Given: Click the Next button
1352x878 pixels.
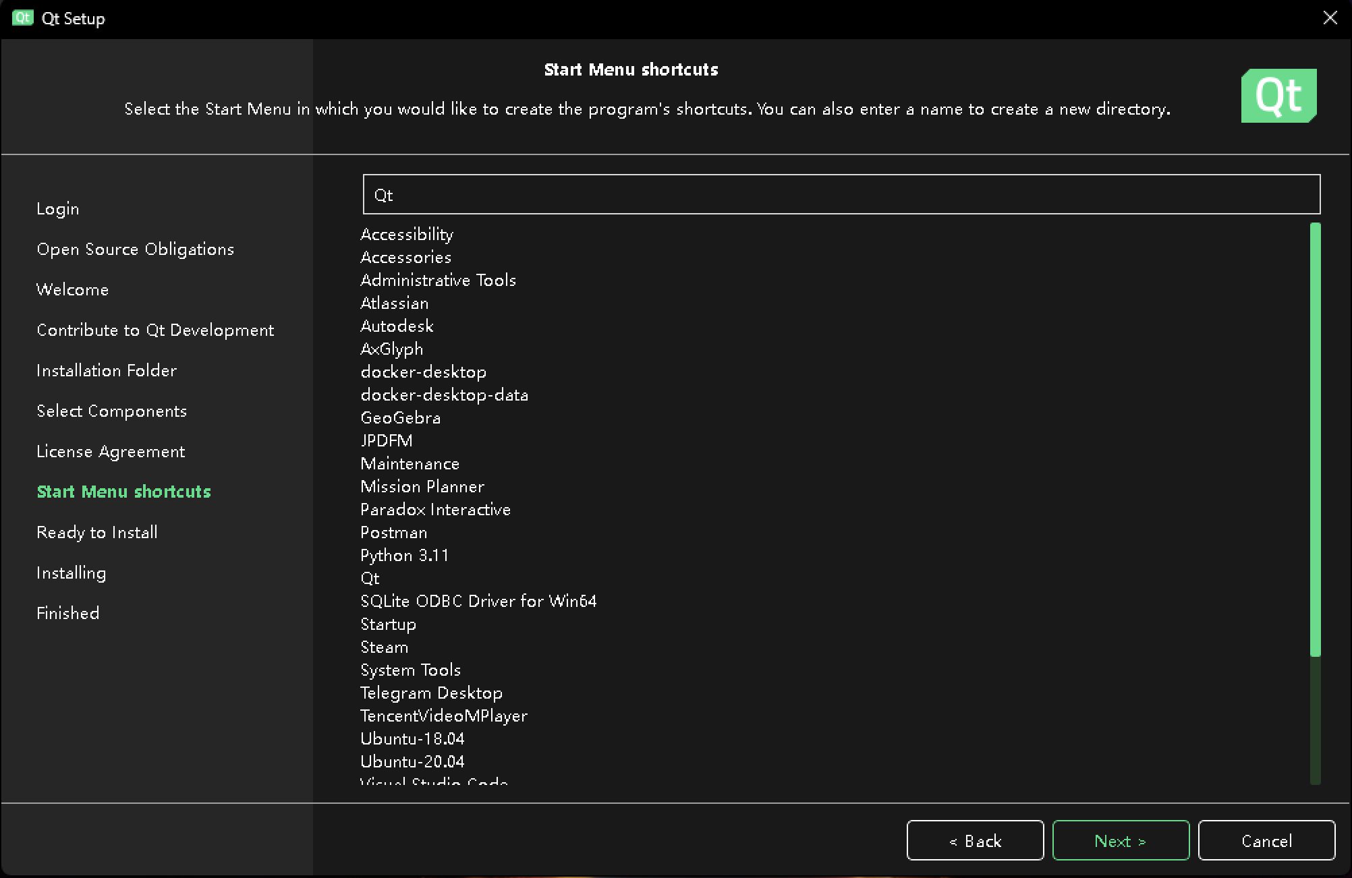Looking at the screenshot, I should (x=1120, y=840).
